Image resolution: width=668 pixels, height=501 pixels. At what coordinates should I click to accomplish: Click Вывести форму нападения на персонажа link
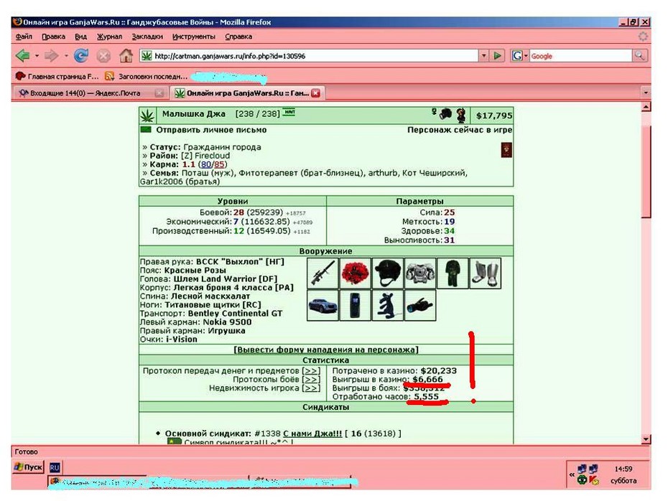tap(326, 350)
